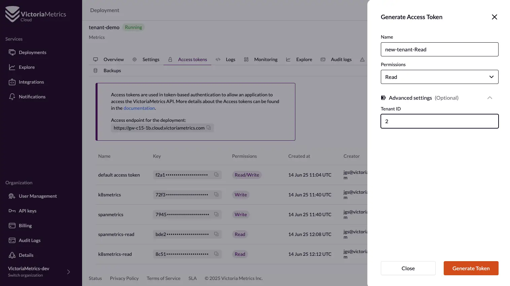Click the Read/Write permission badge

(x=247, y=175)
